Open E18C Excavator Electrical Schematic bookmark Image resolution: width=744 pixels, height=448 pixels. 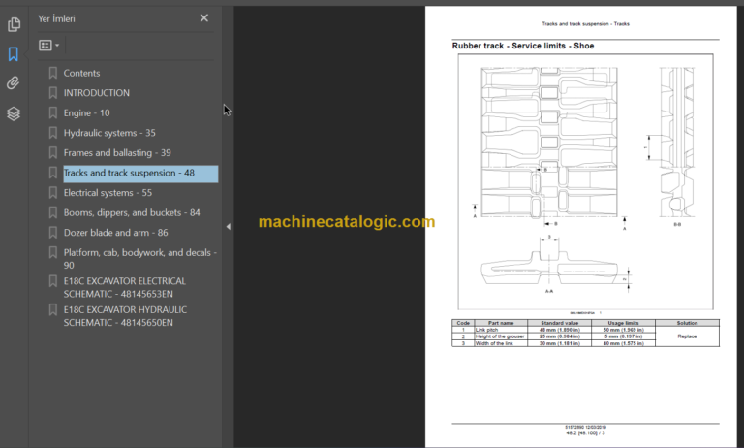125,287
